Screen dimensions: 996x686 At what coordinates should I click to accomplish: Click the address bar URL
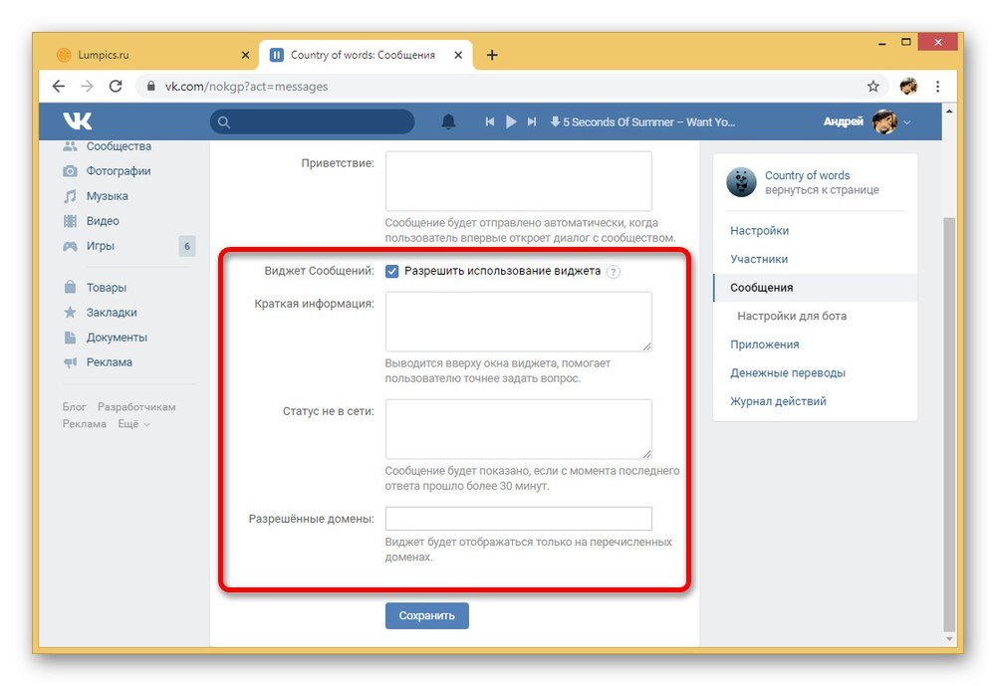246,87
